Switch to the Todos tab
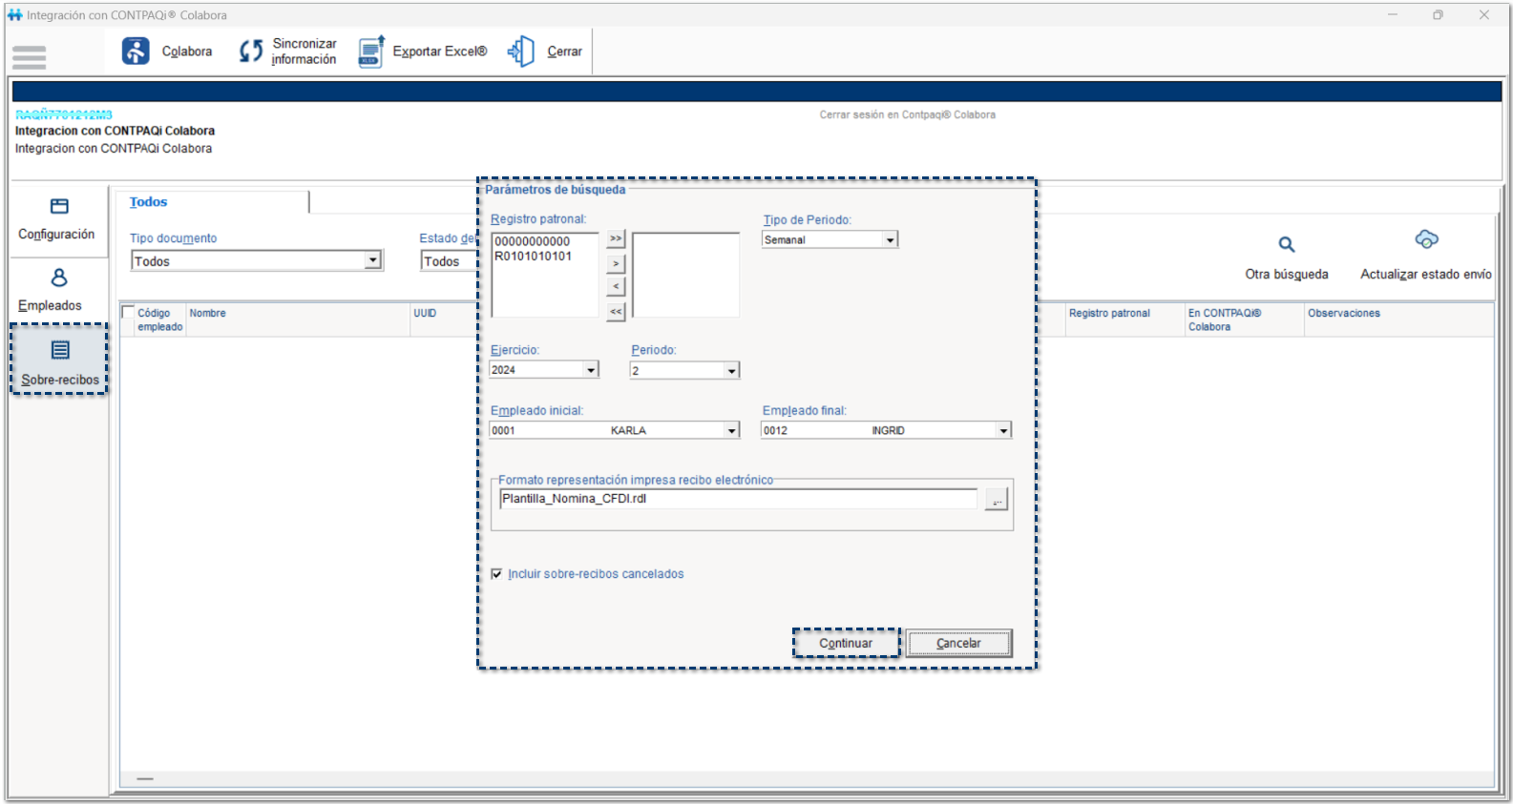1513x804 pixels. [149, 202]
